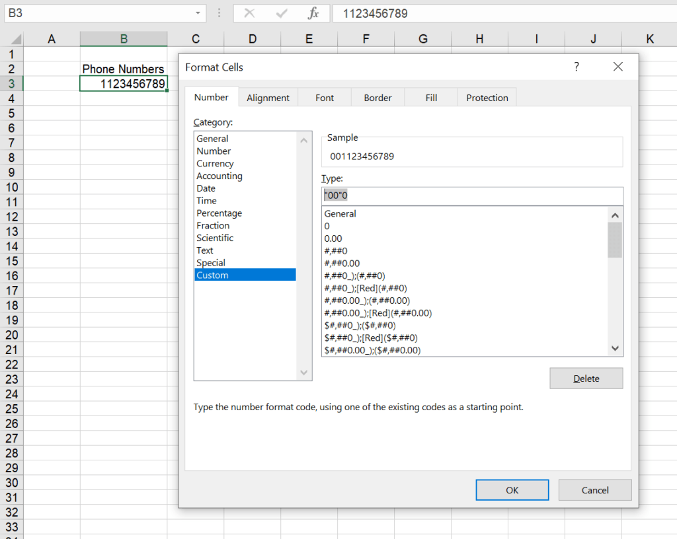This screenshot has width=677, height=539.
Task: Choose the $#,##0_);[Red]($#,##0) format code
Action: pyautogui.click(x=465, y=338)
